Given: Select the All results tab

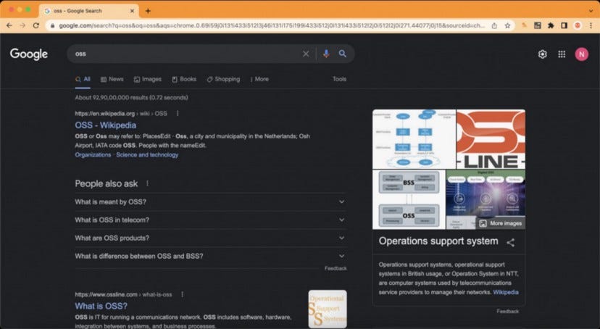Looking at the screenshot, I should tap(83, 79).
